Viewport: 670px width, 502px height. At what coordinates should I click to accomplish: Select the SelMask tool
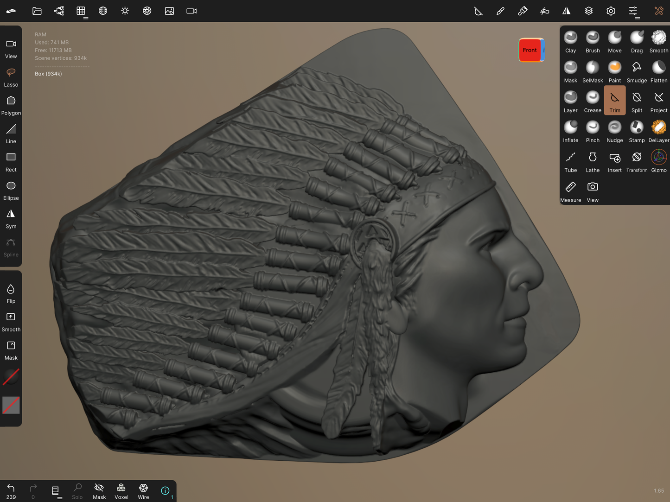click(x=593, y=71)
